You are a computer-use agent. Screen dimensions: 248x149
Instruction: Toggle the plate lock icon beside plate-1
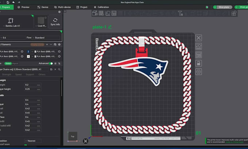click(198, 63)
